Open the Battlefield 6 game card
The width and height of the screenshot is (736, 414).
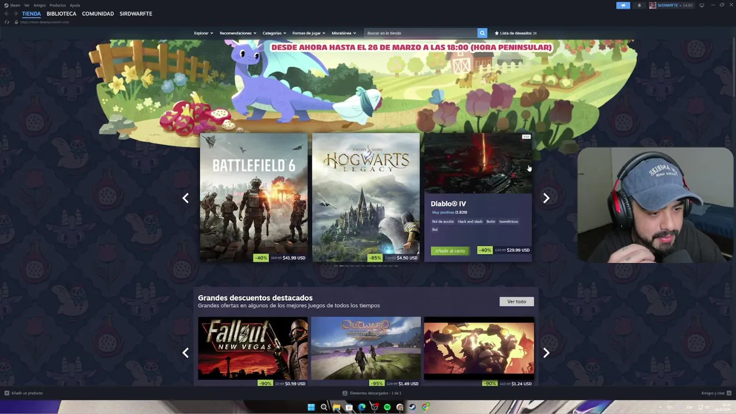click(254, 198)
